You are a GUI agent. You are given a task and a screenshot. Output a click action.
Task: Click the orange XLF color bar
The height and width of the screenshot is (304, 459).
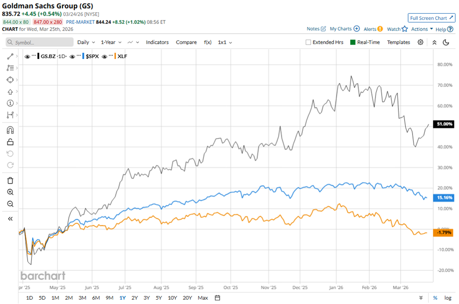click(115, 56)
